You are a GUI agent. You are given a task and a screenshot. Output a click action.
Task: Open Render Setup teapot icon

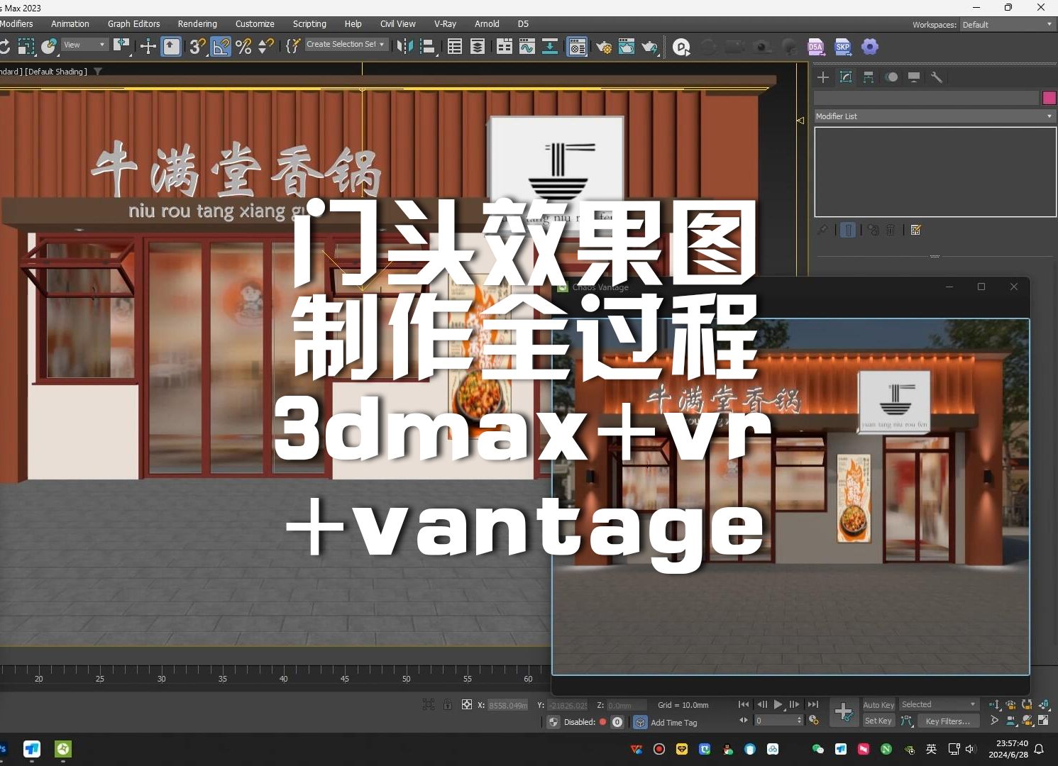[x=604, y=47]
